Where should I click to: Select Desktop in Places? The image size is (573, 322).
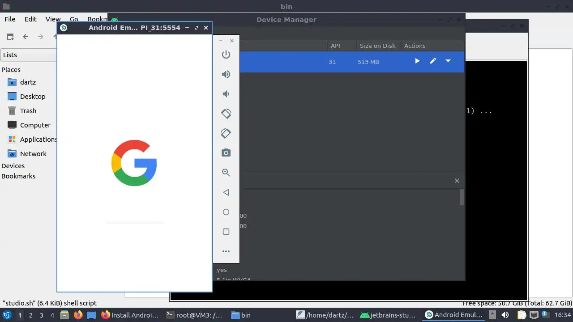click(x=33, y=97)
